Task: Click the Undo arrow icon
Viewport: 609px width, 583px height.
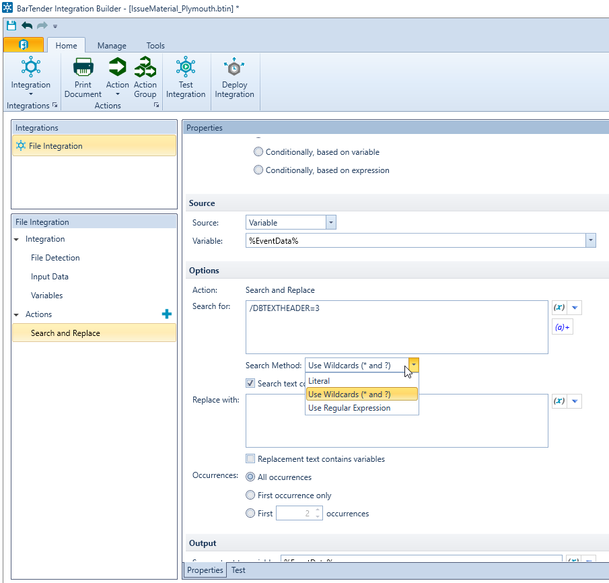Action: (27, 26)
